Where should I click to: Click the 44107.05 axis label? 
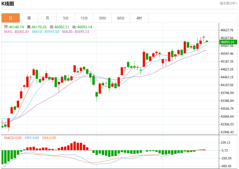[227, 85]
